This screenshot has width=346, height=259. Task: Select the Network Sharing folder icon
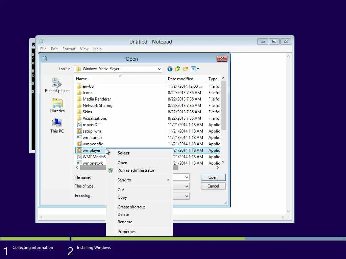point(79,105)
